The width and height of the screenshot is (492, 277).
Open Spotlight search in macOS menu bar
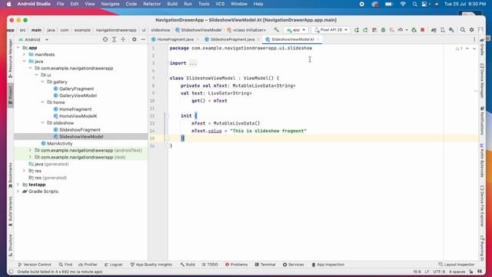click(x=415, y=4)
